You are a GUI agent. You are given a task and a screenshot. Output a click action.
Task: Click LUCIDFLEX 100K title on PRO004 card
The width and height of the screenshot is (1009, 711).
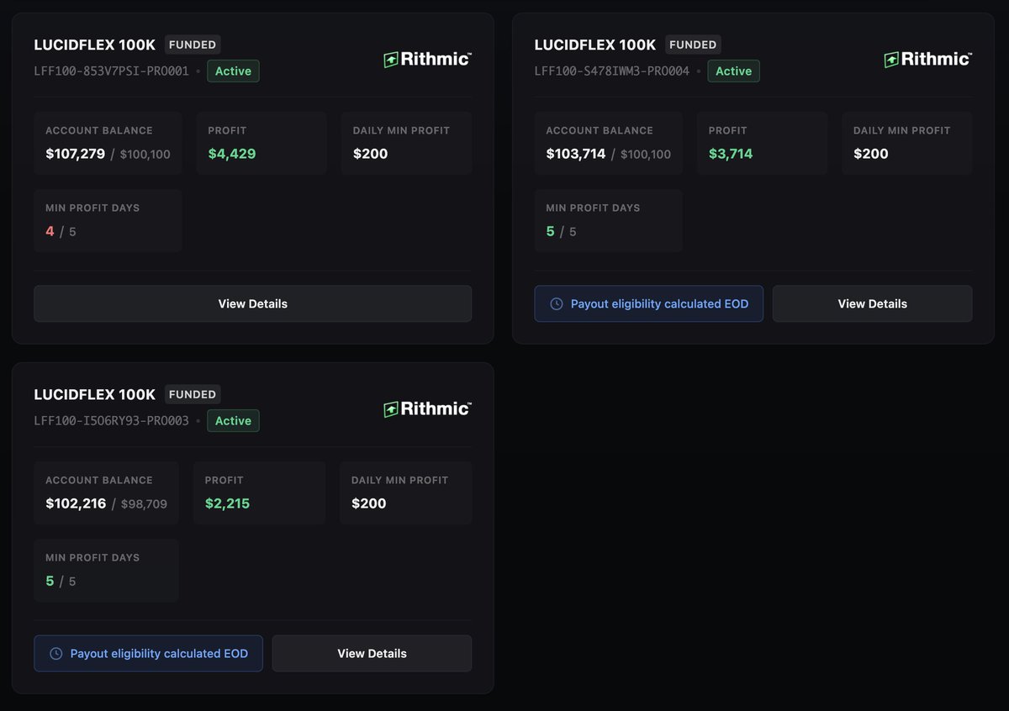(595, 45)
